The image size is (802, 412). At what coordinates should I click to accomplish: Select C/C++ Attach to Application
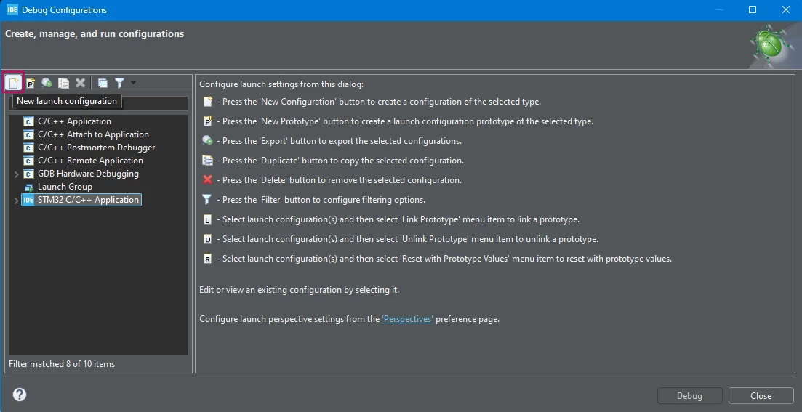[x=93, y=134]
